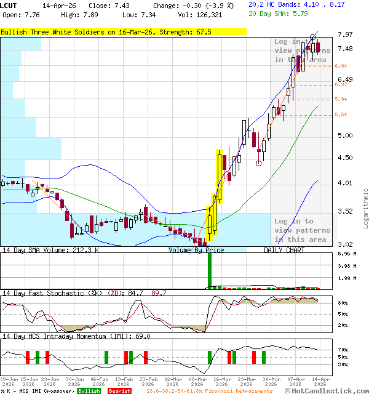Click the upper 'Log in to view patterns' message
The height and width of the screenshot is (394, 369).
coord(302,50)
